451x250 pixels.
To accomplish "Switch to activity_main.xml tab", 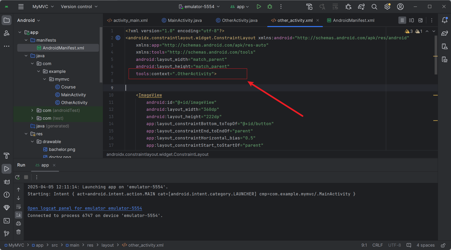I will (127, 20).
